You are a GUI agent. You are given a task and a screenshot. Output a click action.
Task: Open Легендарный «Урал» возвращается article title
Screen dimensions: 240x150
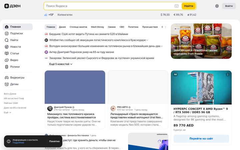(x=137, y=116)
